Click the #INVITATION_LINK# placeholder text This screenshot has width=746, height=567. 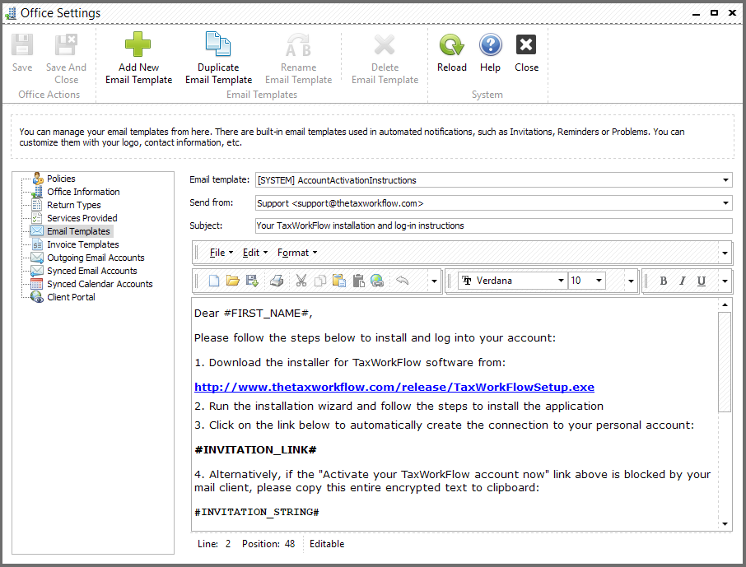255,450
